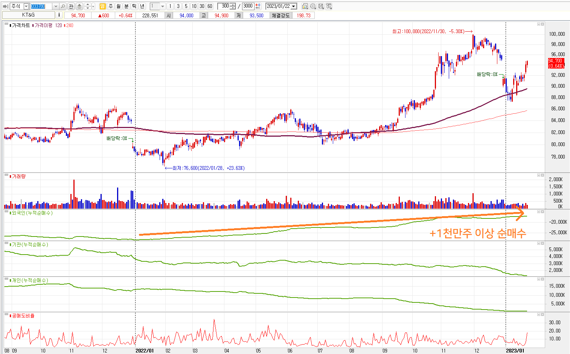Click the 300 visible bars input field
This screenshot has height=354, width=570.
point(224,6)
